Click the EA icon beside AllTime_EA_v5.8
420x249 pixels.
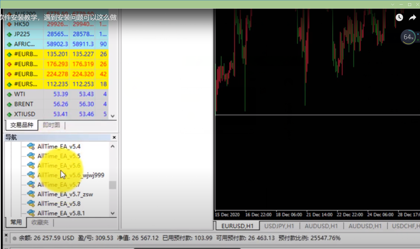pos(31,204)
